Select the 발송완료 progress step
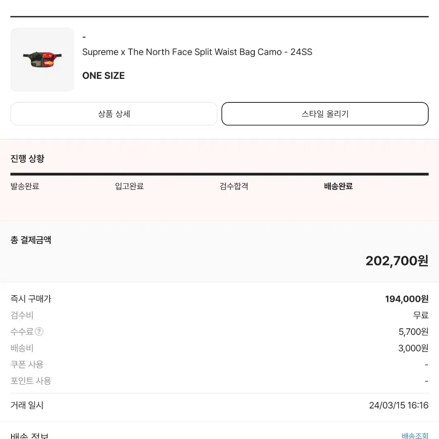This screenshot has width=439, height=439. click(25, 186)
